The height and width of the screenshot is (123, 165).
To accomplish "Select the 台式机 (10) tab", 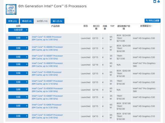I will pyautogui.click(x=42, y=21).
